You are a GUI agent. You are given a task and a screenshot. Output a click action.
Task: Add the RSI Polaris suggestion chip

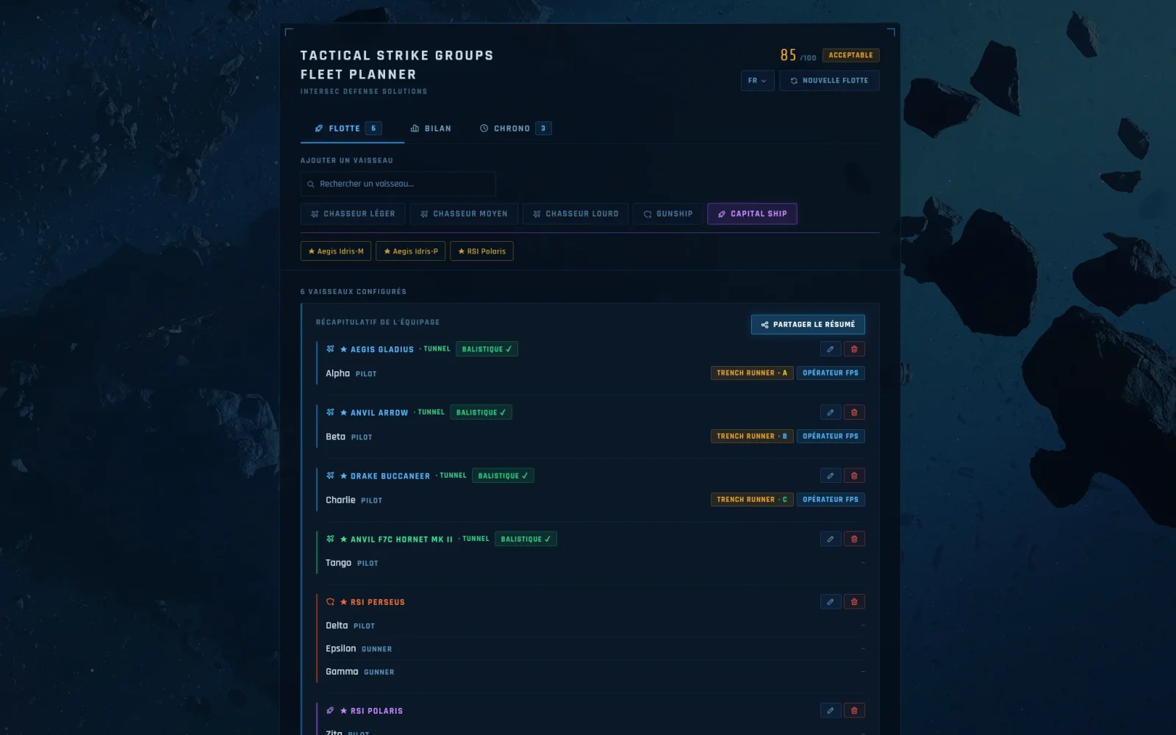[481, 251]
